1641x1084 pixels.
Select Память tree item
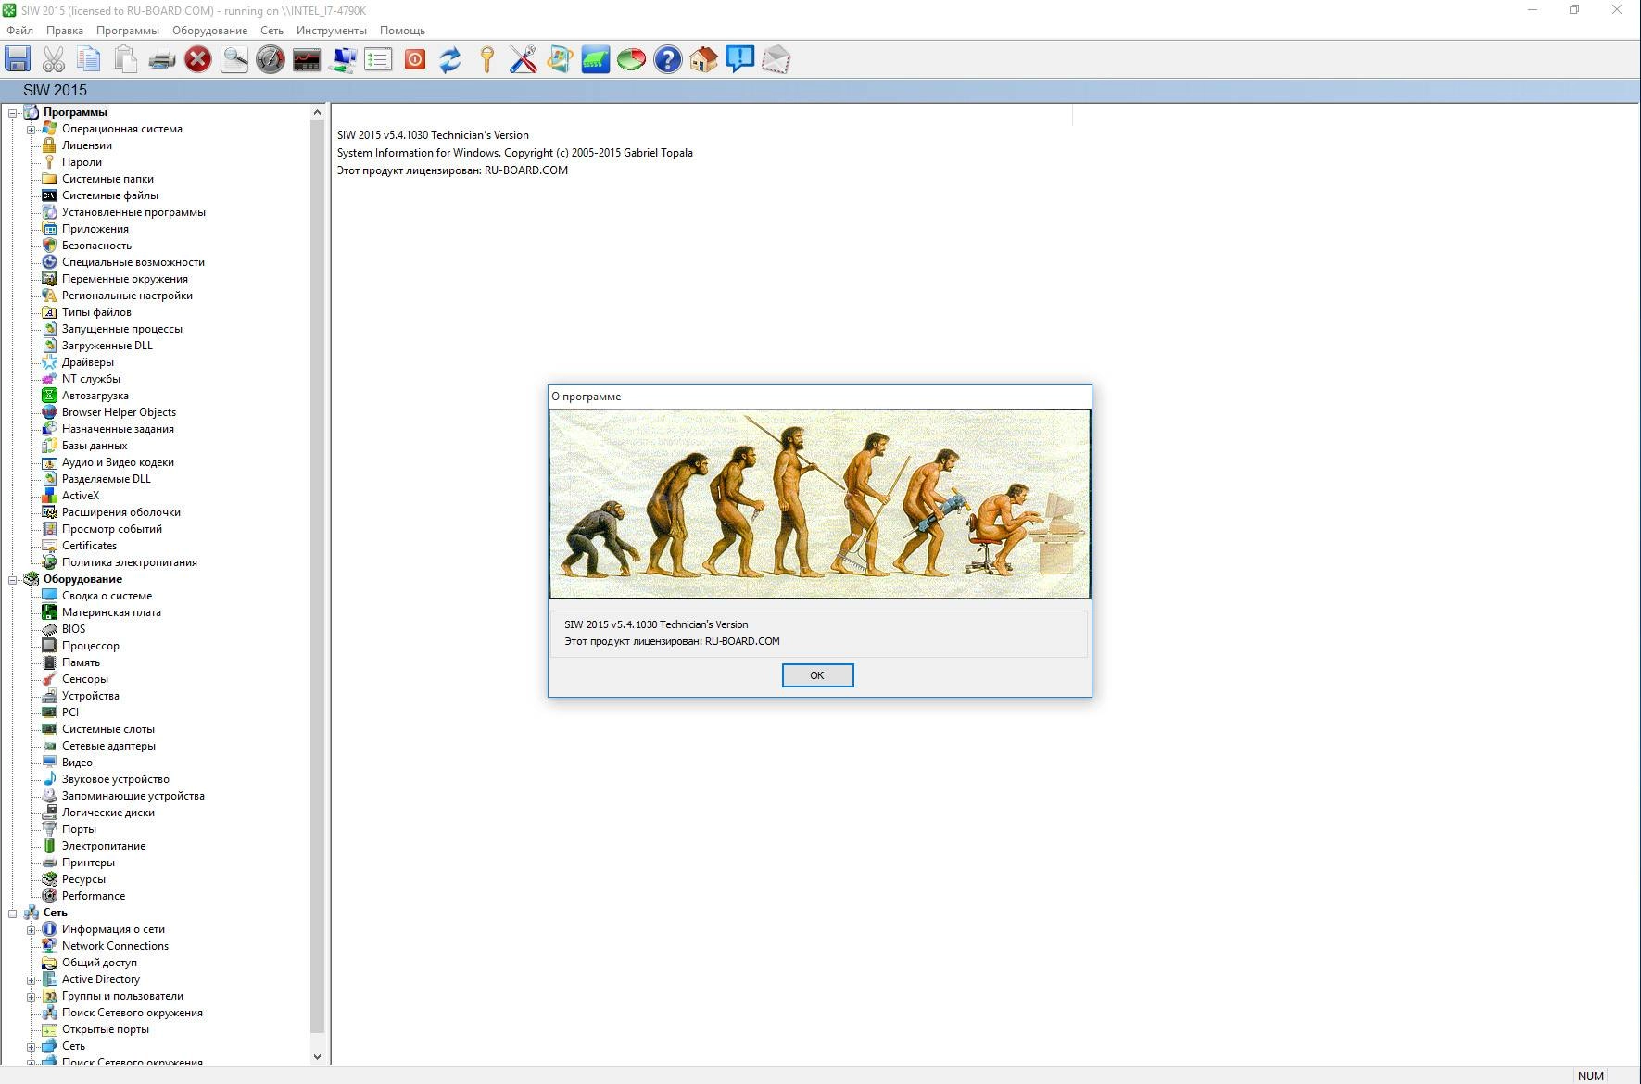[x=81, y=662]
